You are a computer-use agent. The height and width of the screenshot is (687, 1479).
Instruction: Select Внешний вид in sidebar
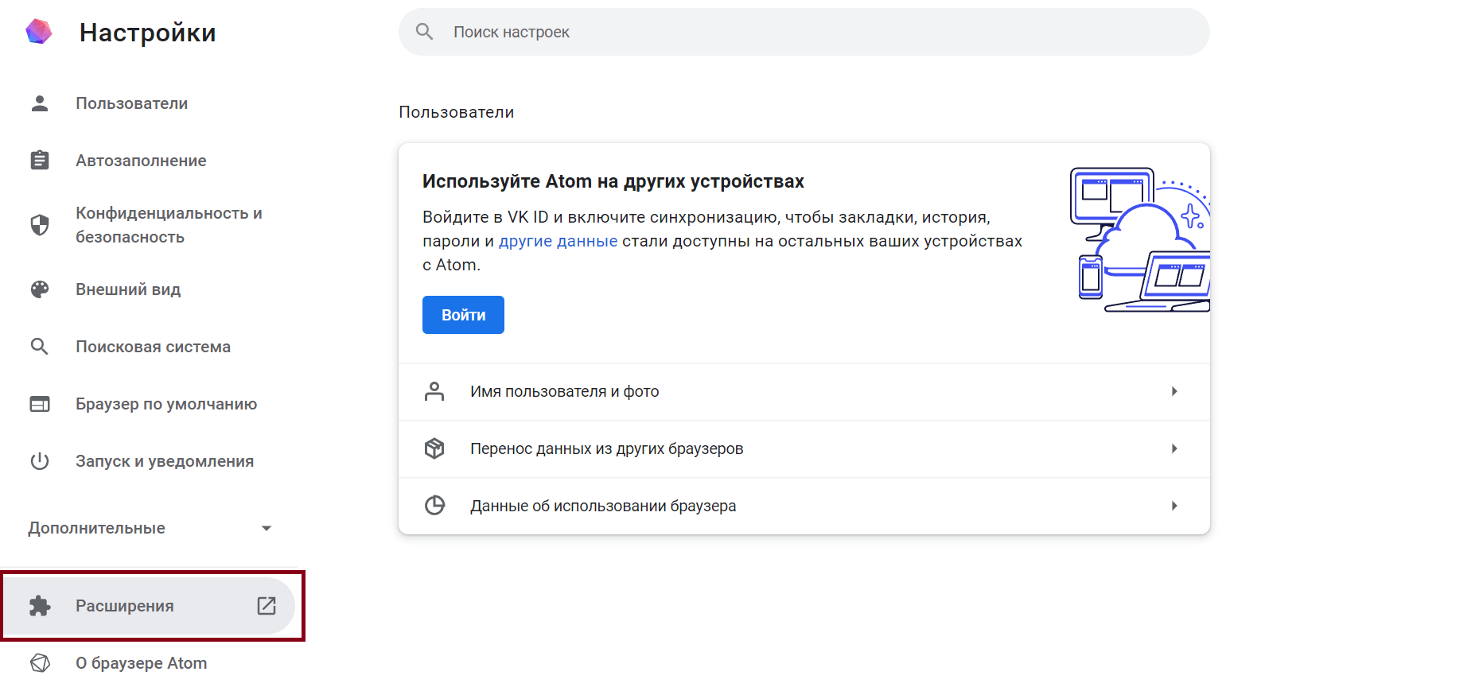point(128,289)
